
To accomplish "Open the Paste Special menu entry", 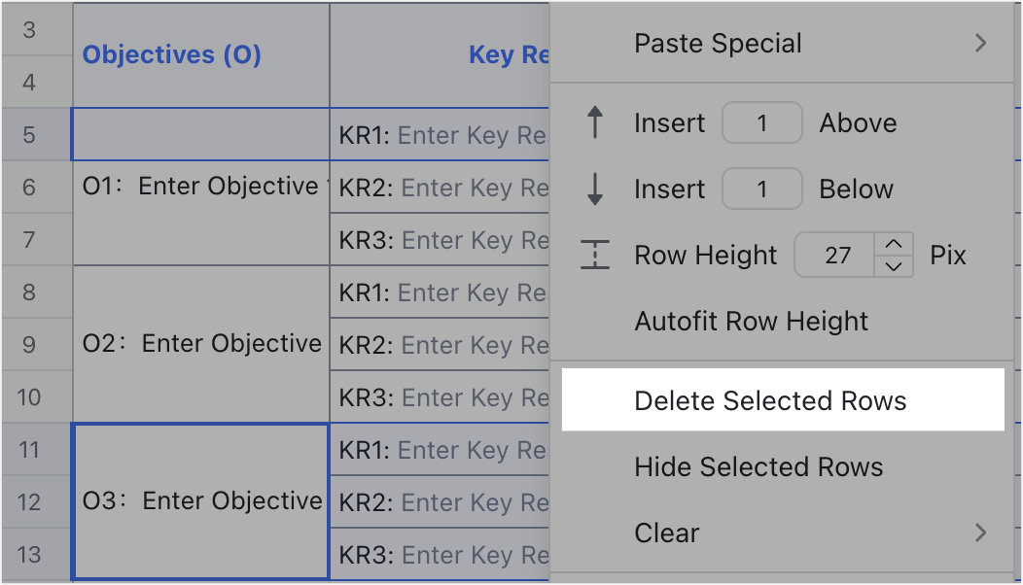I will pyautogui.click(x=719, y=43).
